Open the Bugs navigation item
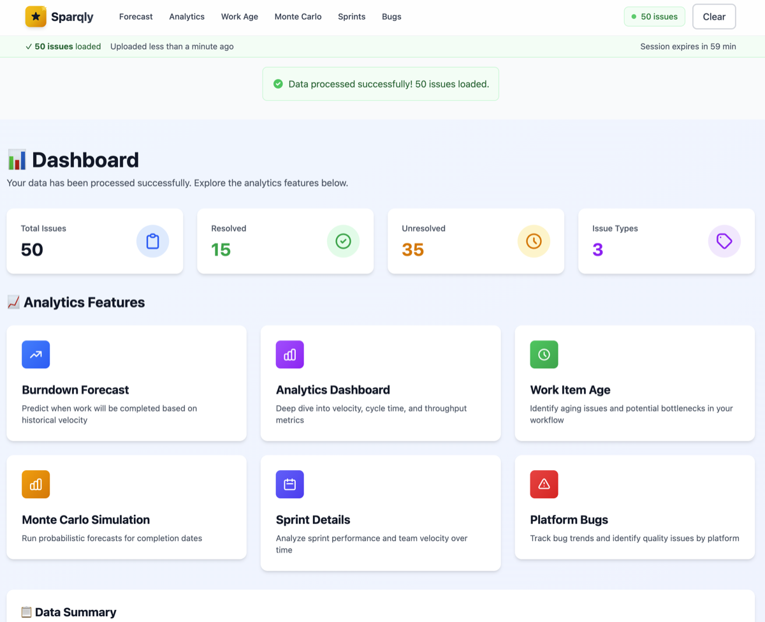765x622 pixels. 391,17
